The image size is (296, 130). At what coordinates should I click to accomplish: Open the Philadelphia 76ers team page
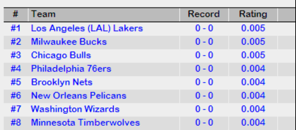pyautogui.click(x=71, y=69)
